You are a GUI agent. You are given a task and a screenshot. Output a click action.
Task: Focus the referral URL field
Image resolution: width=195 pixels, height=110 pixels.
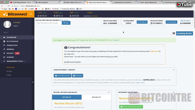click(49, 23)
